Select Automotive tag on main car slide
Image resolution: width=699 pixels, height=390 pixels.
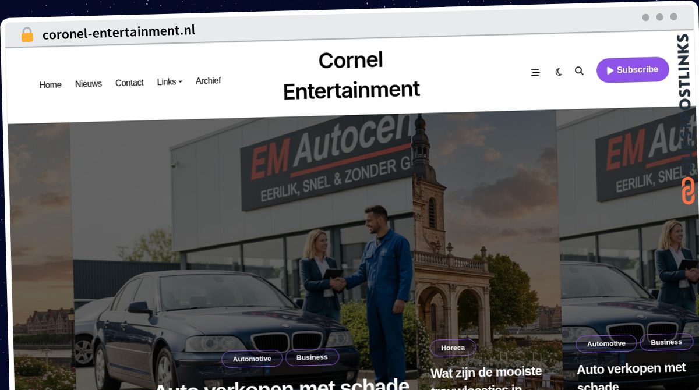252,359
